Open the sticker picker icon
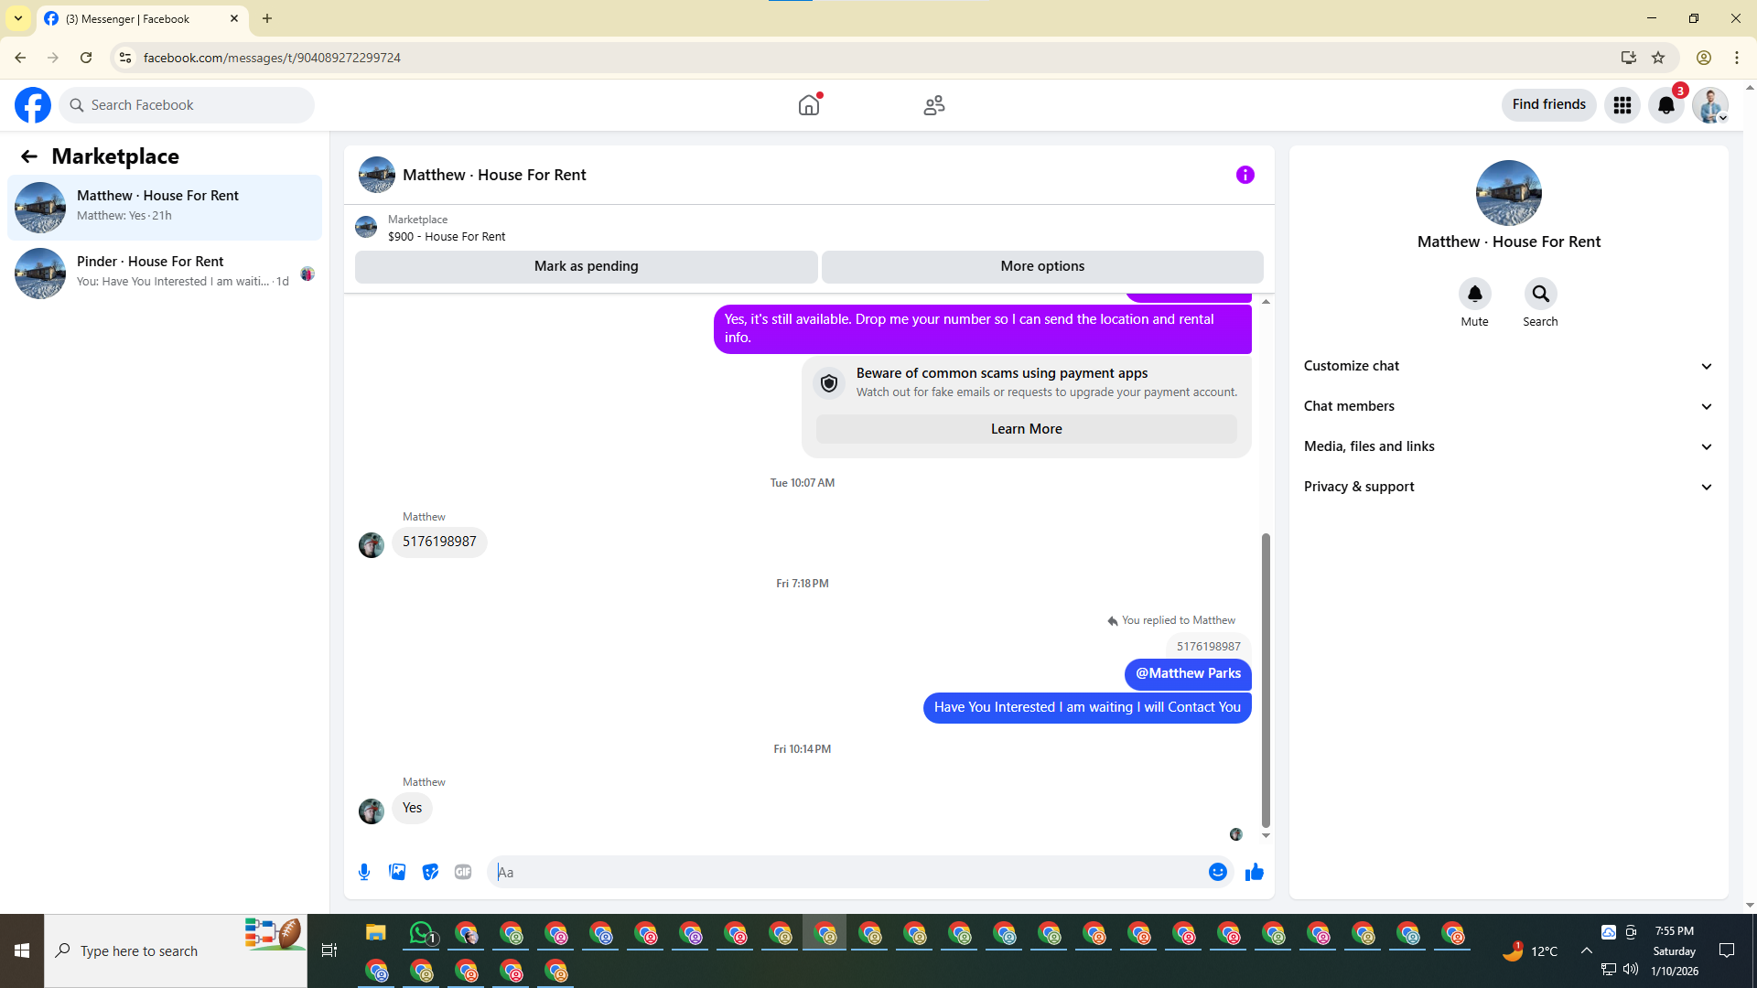The height and width of the screenshot is (988, 1757). click(430, 872)
